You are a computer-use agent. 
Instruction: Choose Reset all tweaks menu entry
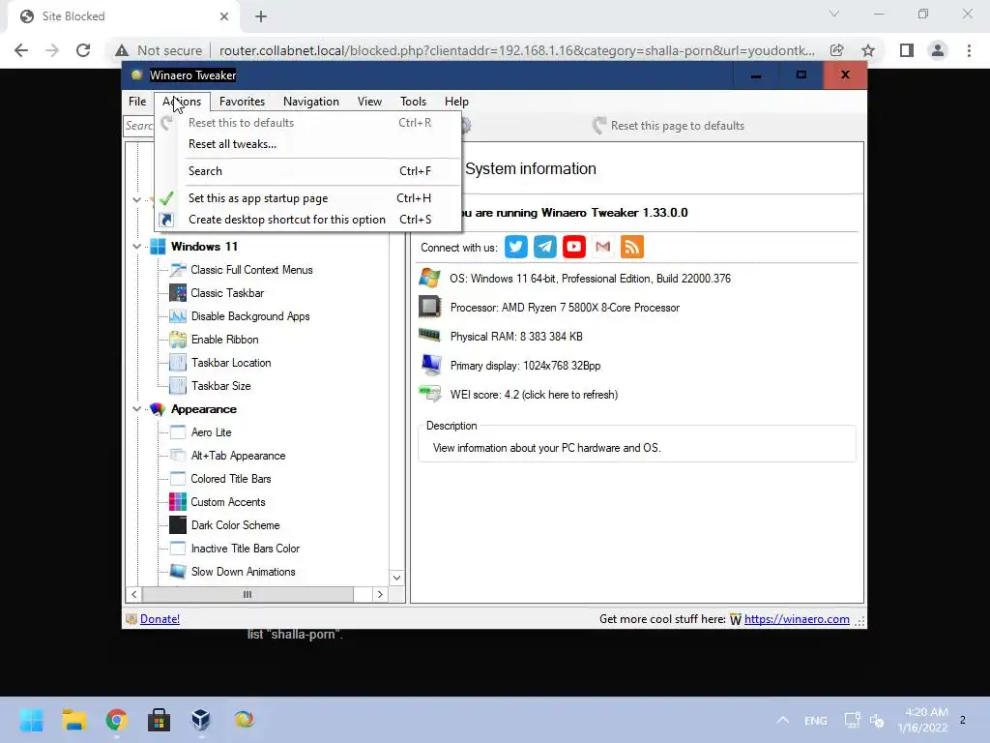coord(308,144)
